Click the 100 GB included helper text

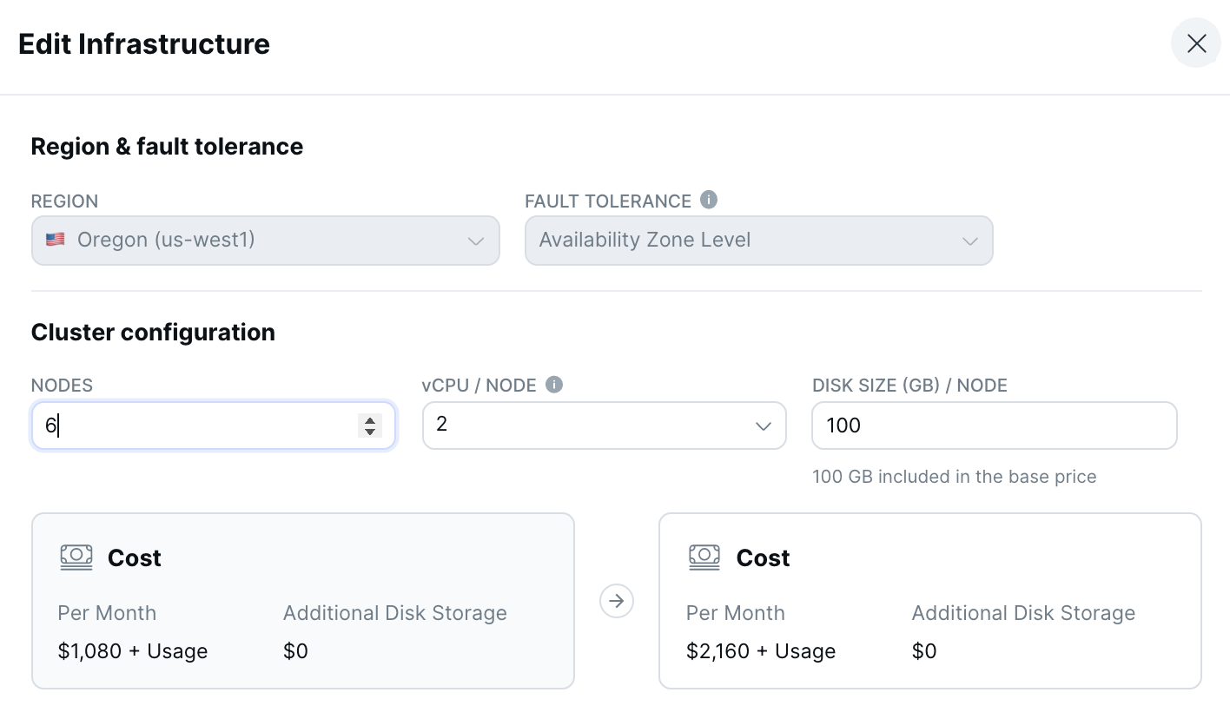tap(954, 476)
